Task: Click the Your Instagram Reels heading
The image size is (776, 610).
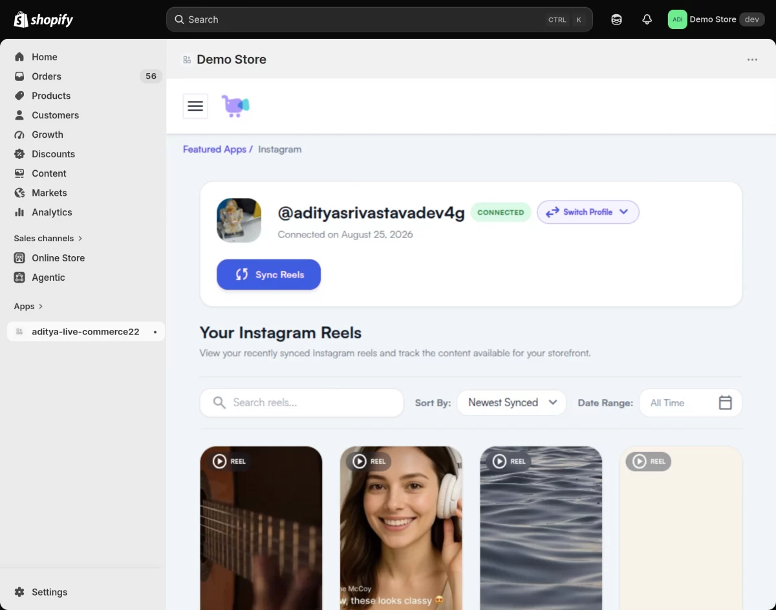Action: [281, 332]
